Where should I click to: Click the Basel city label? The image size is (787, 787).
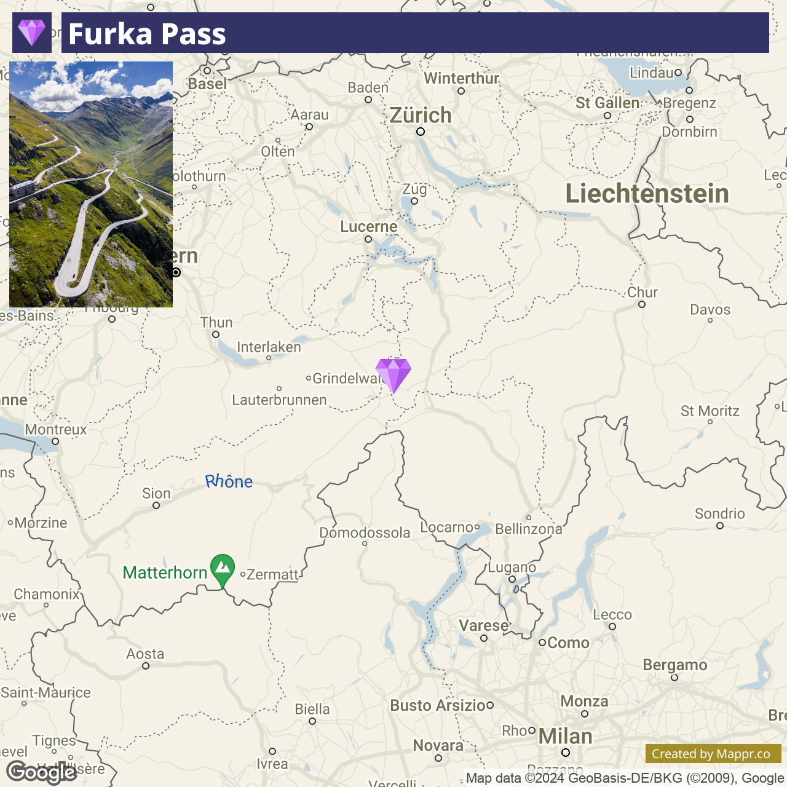click(207, 84)
